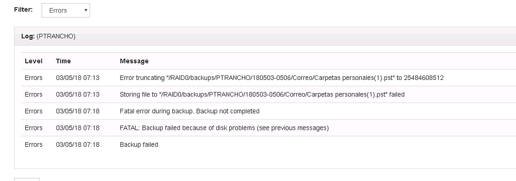This screenshot has width=516, height=181.
Task: Click timestamp of 'Fatal error during backup' row
Action: [78, 111]
